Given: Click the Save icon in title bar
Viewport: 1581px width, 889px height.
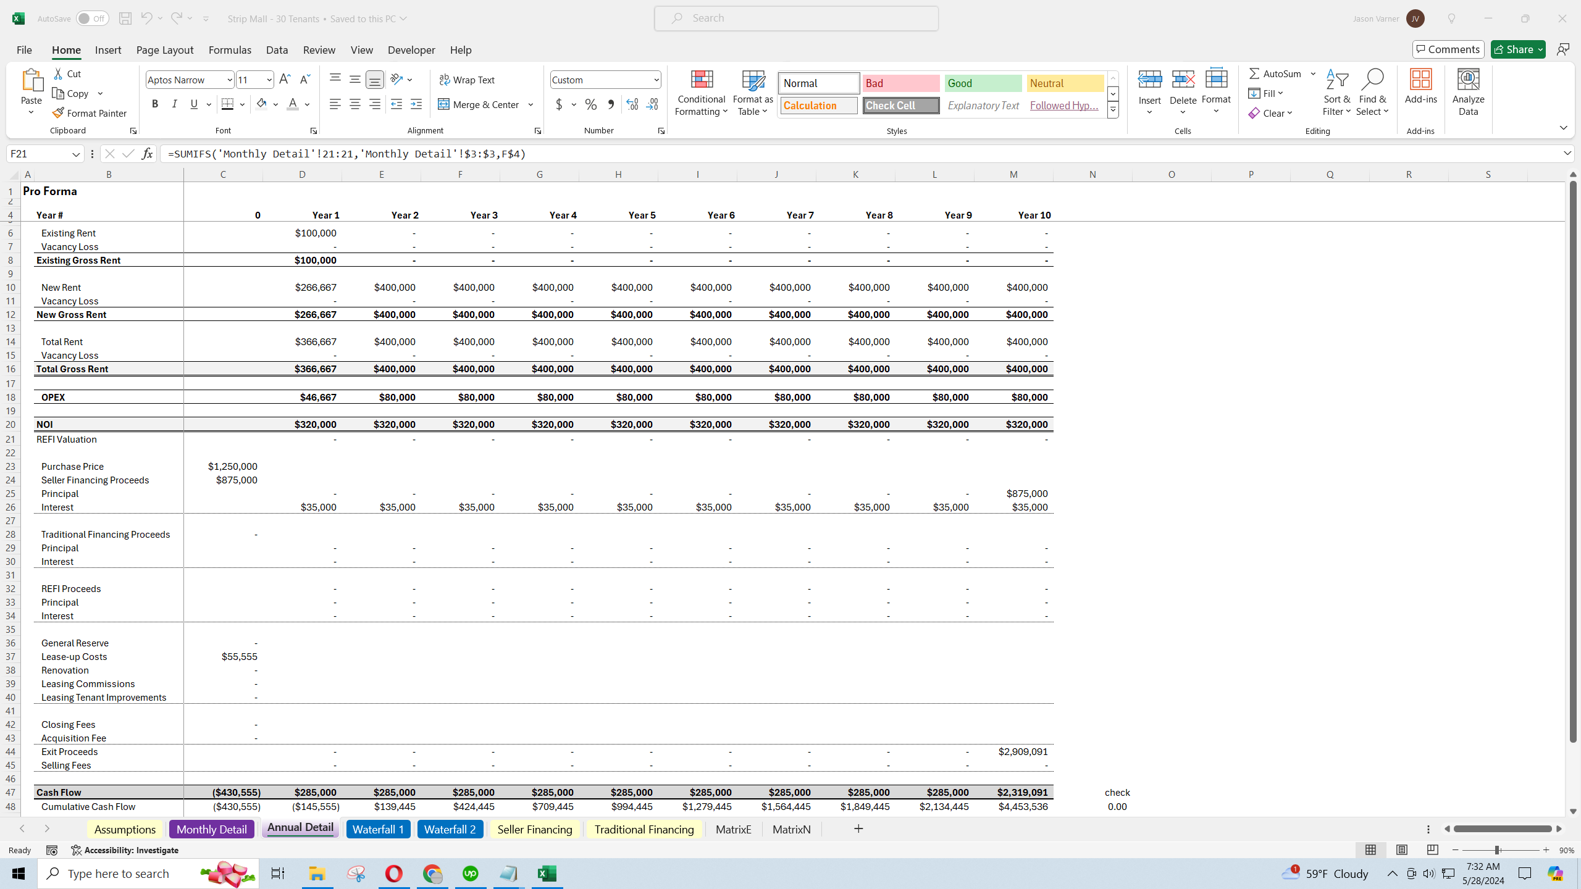Looking at the screenshot, I should click(x=125, y=19).
